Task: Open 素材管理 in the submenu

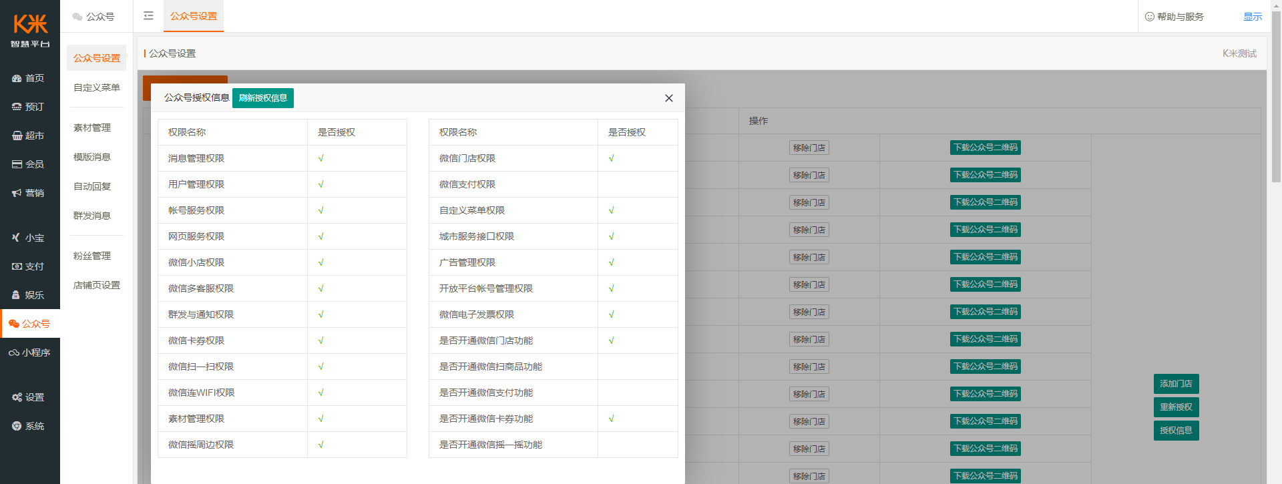Action: pyautogui.click(x=92, y=128)
